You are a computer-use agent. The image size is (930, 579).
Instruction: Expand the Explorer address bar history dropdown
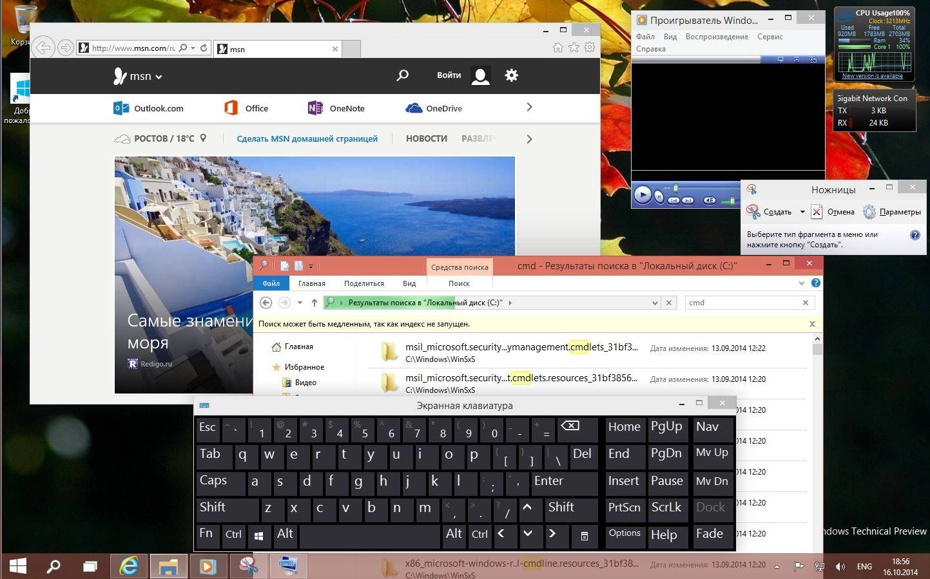coord(655,303)
